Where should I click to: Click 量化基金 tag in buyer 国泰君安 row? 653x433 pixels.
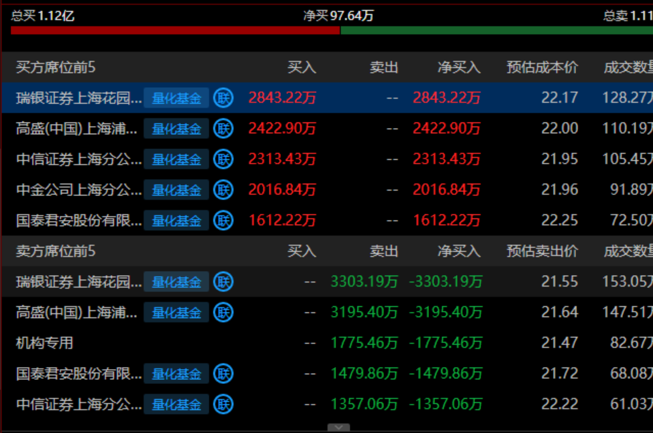[x=176, y=221]
